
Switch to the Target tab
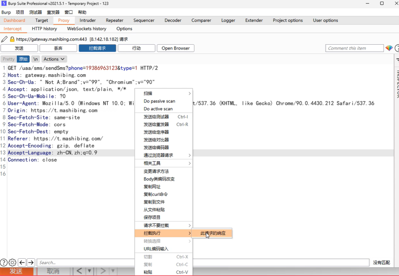(42, 20)
